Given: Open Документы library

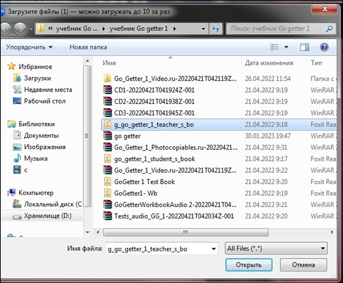Looking at the screenshot, I should pyautogui.click(x=36, y=135).
